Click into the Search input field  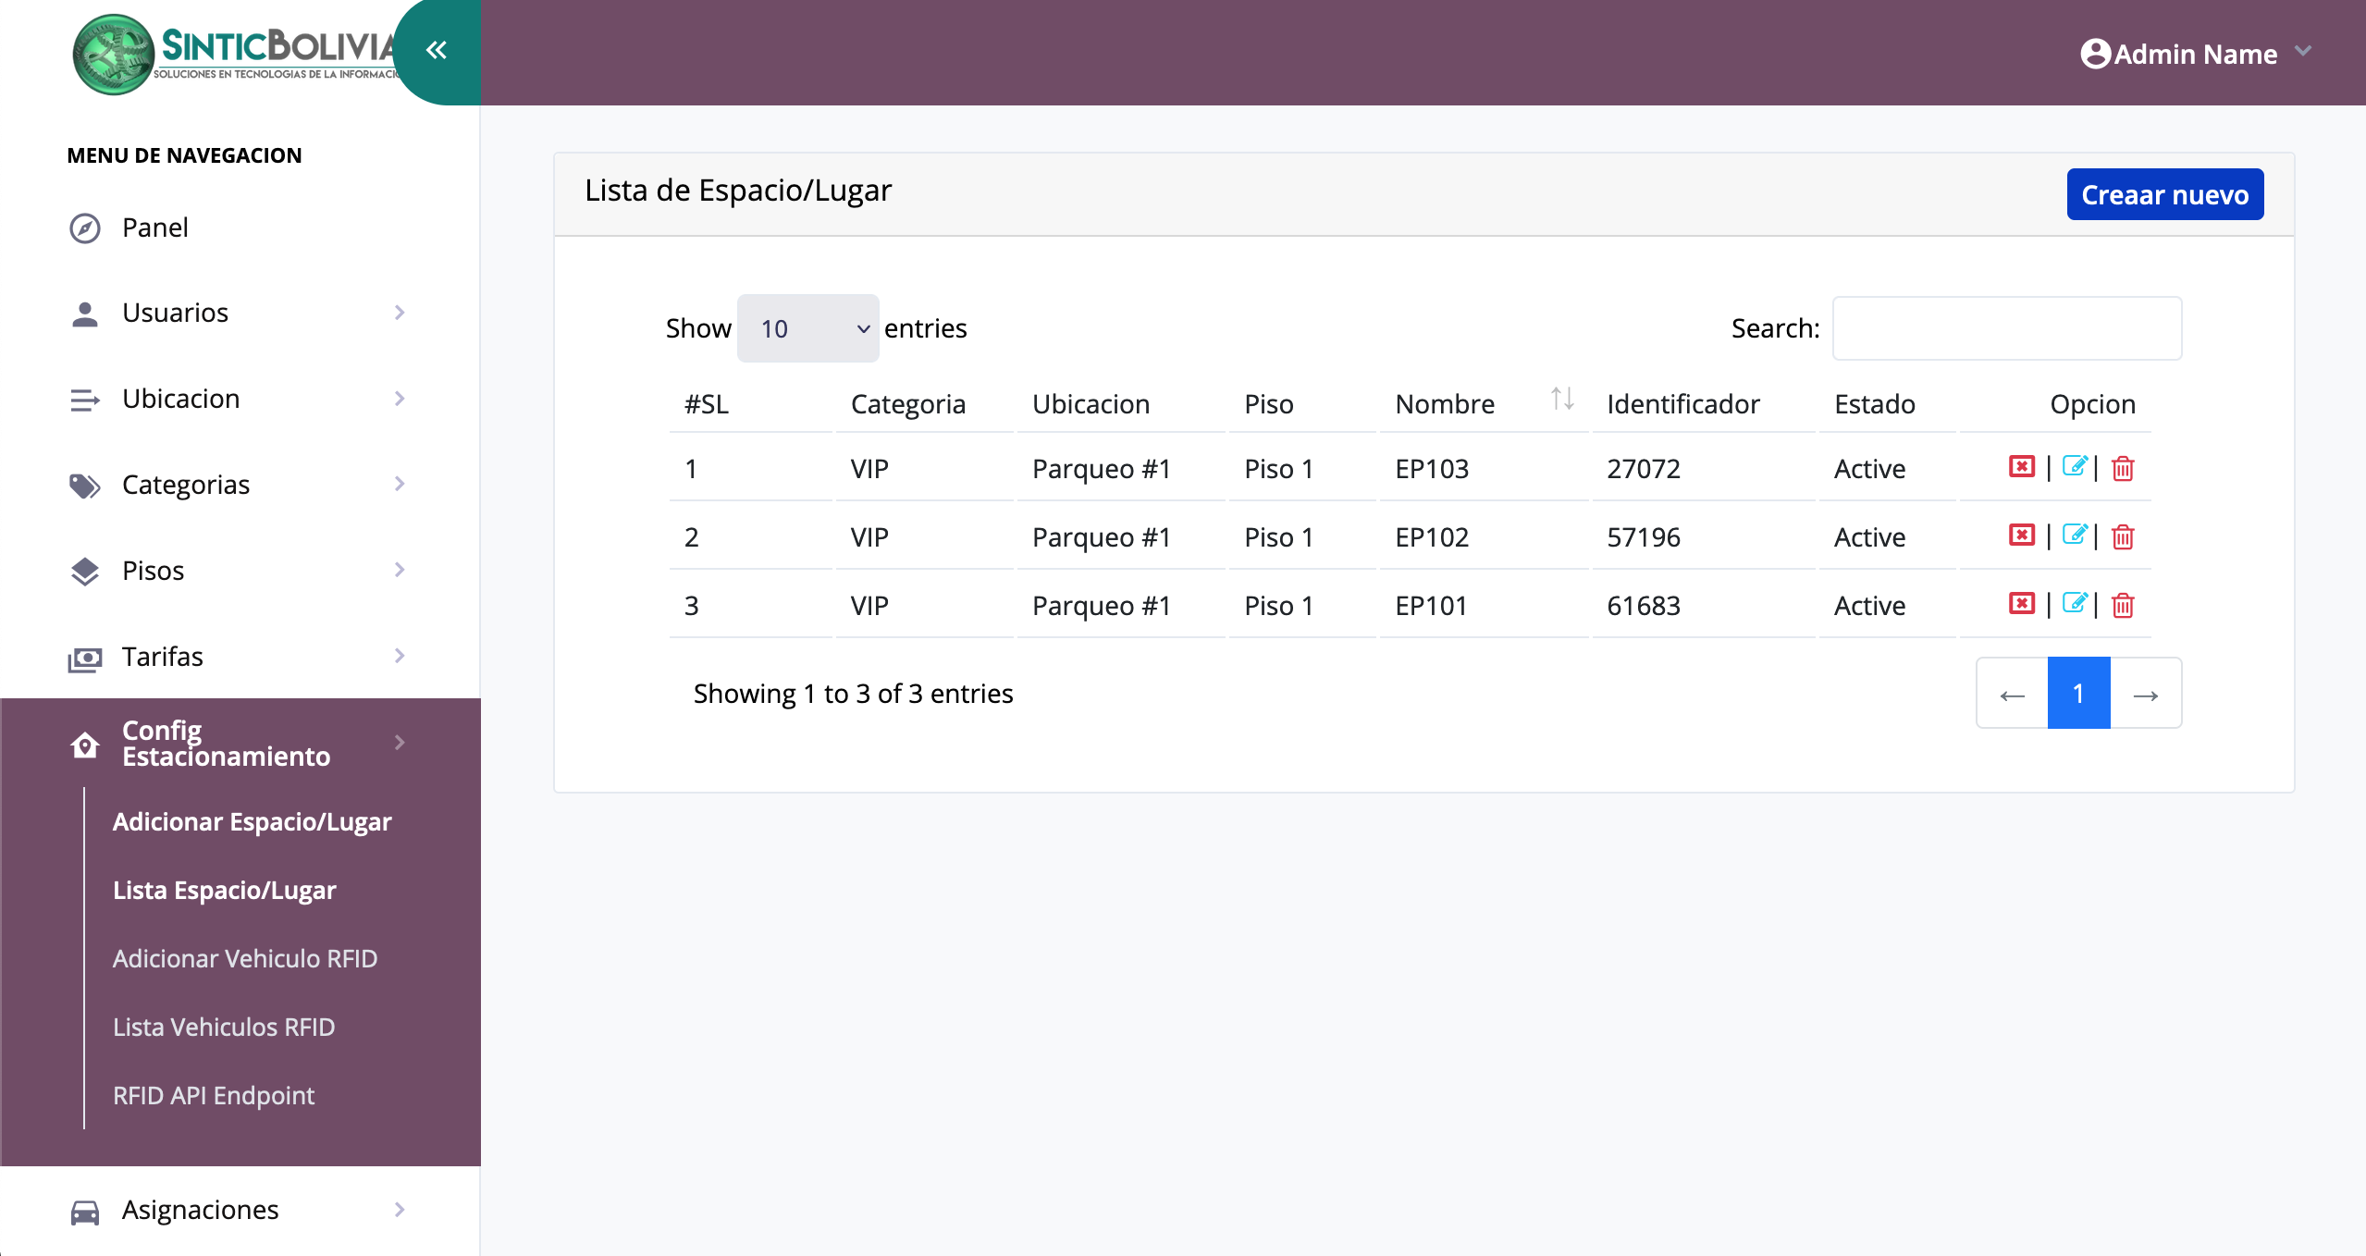coord(2006,328)
